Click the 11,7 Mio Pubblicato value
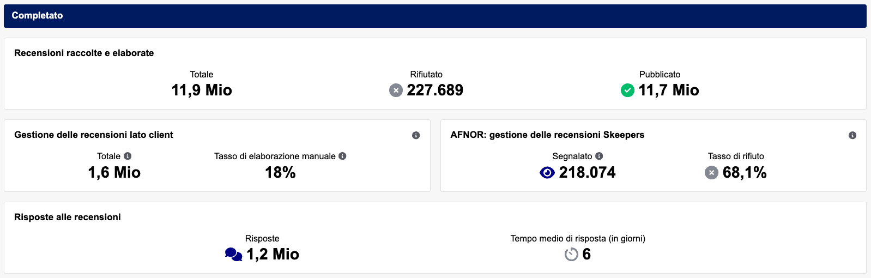The height and width of the screenshot is (278, 871). tap(669, 90)
